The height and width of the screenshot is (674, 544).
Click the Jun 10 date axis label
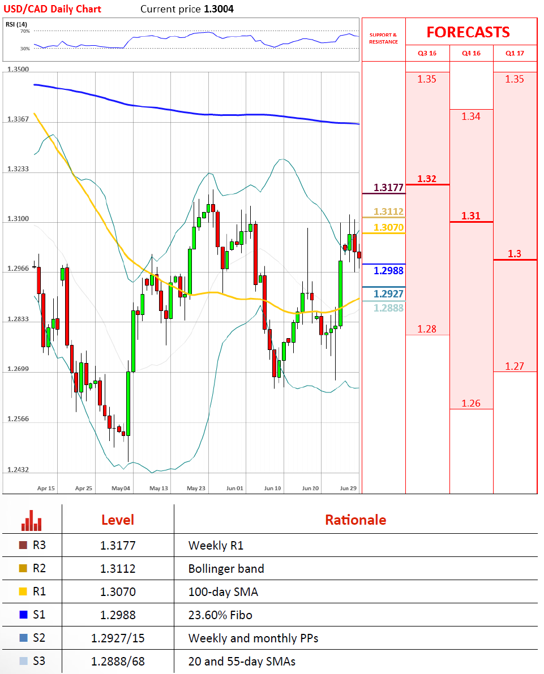[272, 489]
